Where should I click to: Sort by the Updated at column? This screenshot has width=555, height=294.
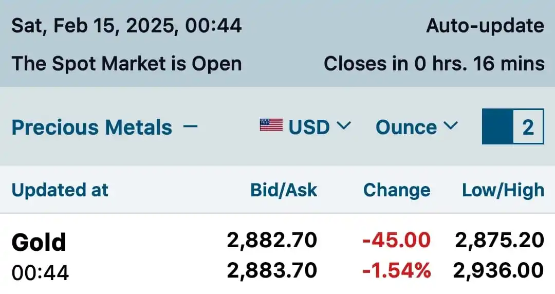[60, 190]
